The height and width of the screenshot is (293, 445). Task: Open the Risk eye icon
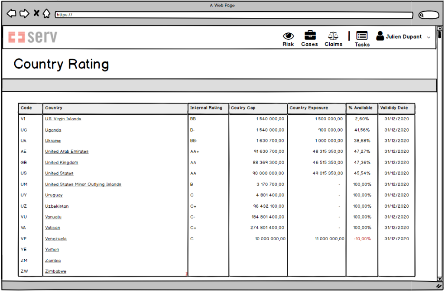pyautogui.click(x=288, y=36)
